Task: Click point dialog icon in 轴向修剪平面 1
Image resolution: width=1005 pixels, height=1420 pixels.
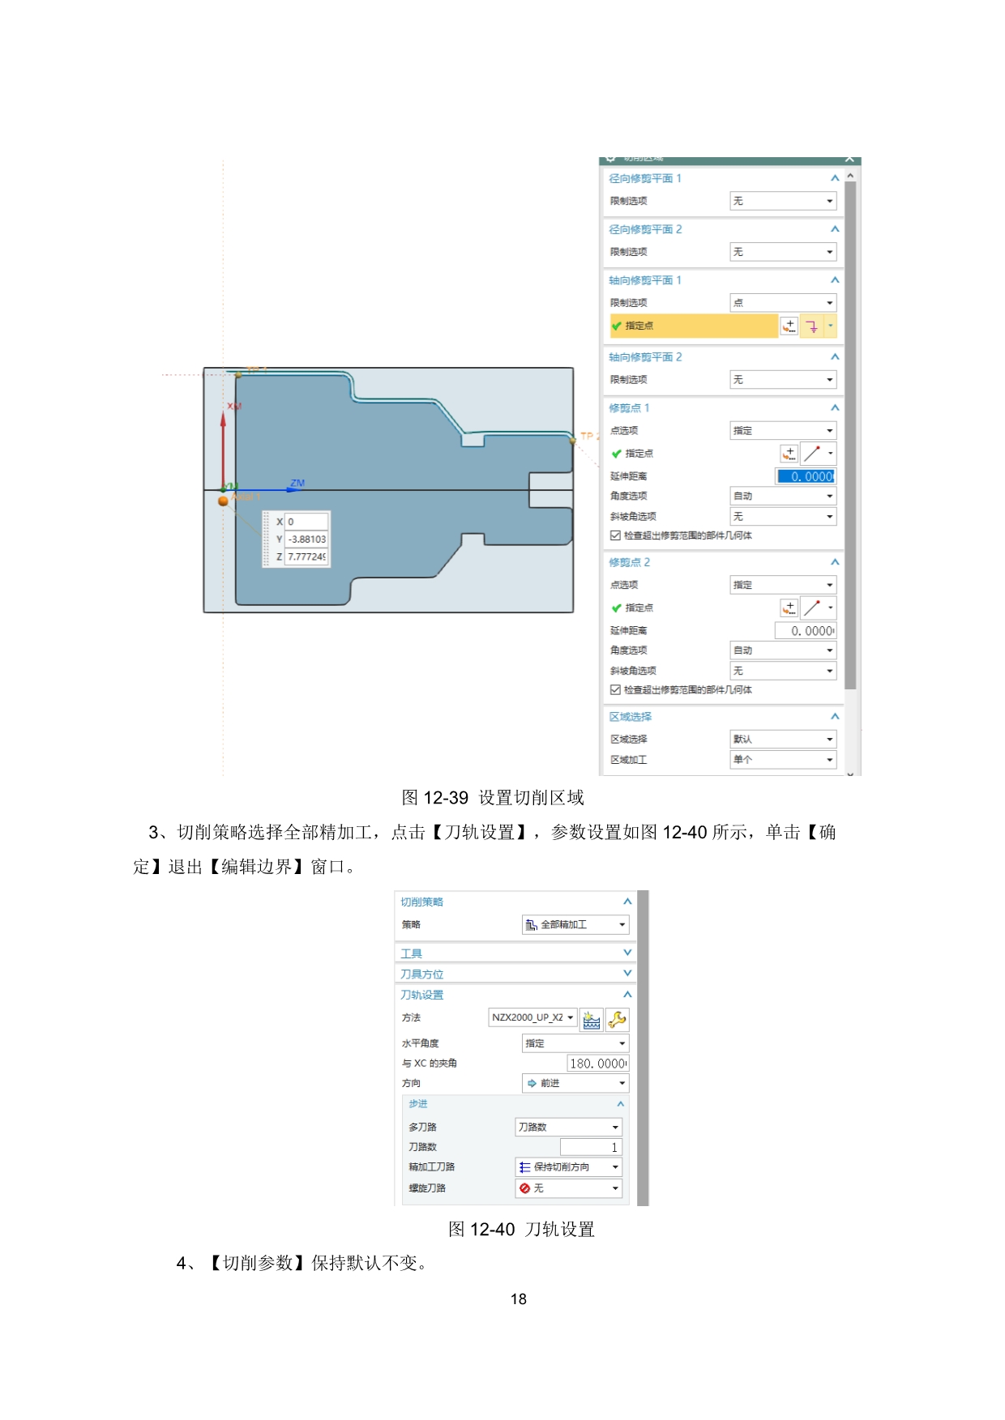Action: 789,326
